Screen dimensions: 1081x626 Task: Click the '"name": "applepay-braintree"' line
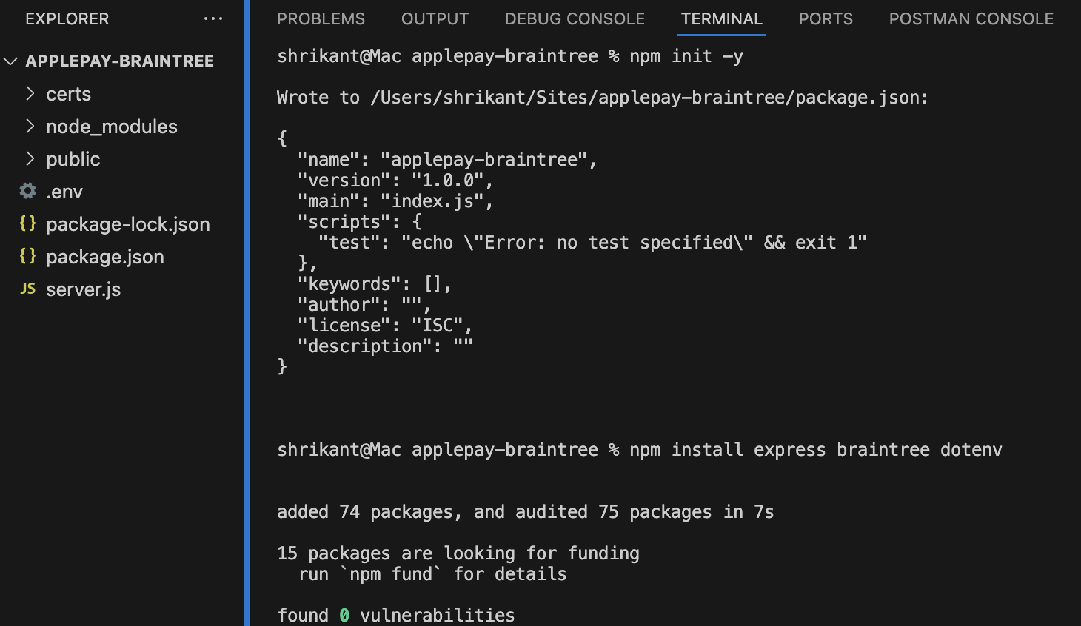[x=447, y=160]
